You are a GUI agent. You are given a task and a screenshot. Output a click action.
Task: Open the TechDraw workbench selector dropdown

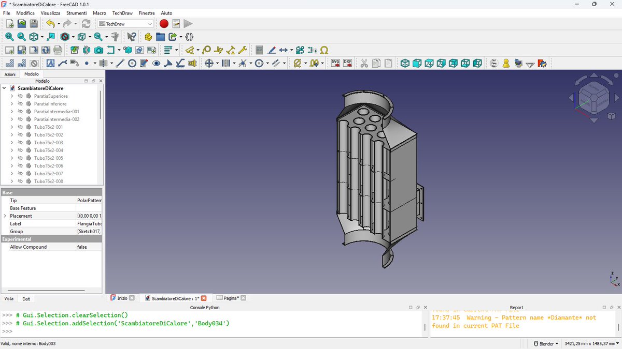[126, 24]
